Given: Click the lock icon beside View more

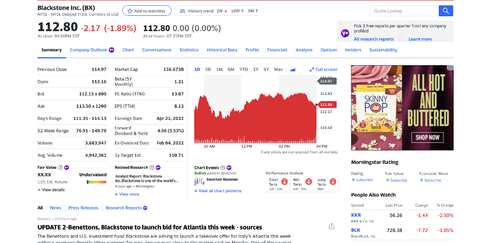Looking at the screenshot, I should [x=117, y=194].
